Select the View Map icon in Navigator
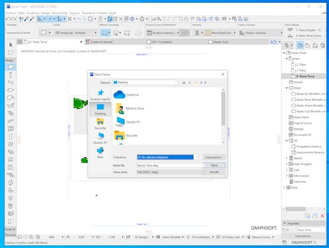 pyautogui.click(x=307, y=45)
